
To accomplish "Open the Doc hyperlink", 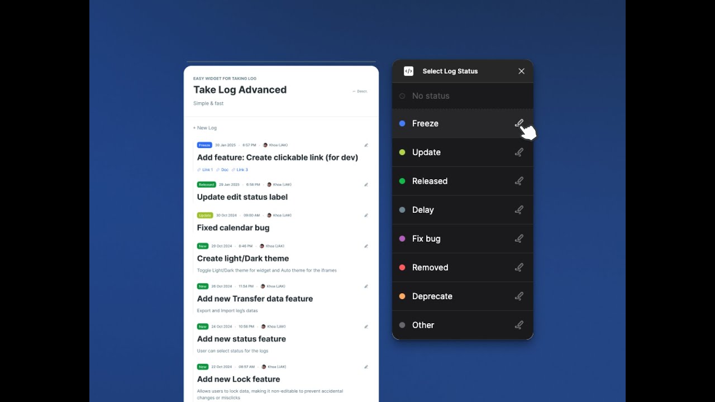I will [222, 170].
